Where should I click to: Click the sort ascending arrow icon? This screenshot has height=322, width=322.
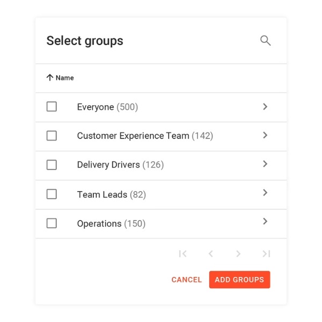(50, 78)
